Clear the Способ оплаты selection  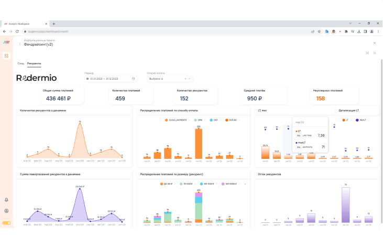pos(185,79)
